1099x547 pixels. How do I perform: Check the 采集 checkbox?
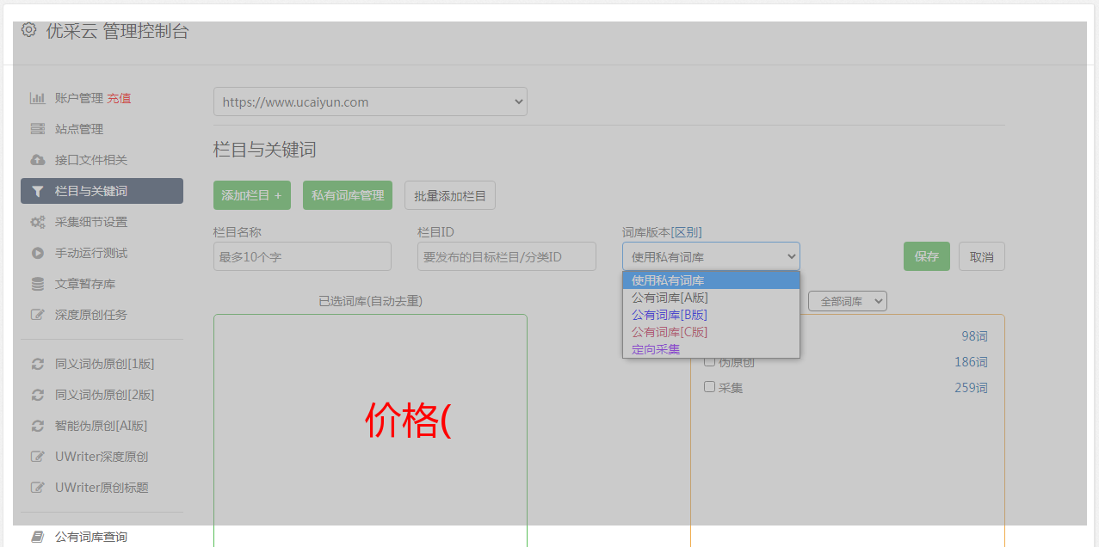coord(710,387)
